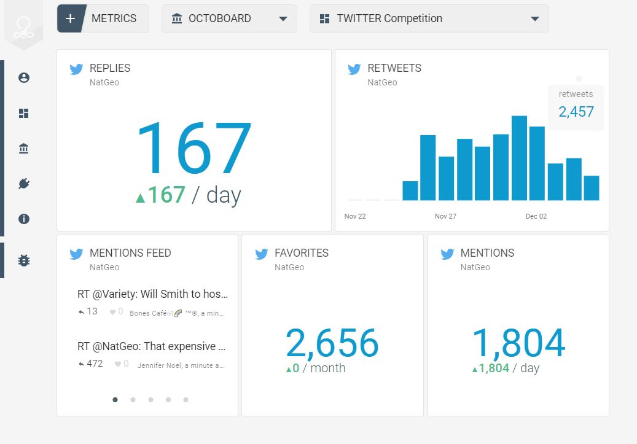Open the account profile sidebar icon
Viewport: 637px width, 444px height.
pyautogui.click(x=24, y=77)
